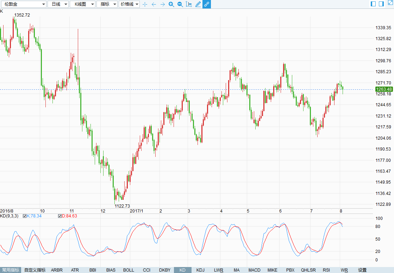Zoom in with the magnifier plus icon

point(171,4)
